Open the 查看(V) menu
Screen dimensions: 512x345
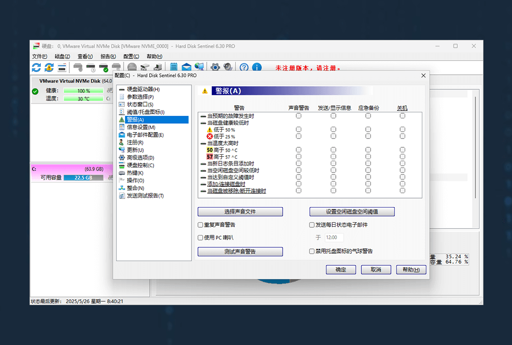tap(85, 56)
